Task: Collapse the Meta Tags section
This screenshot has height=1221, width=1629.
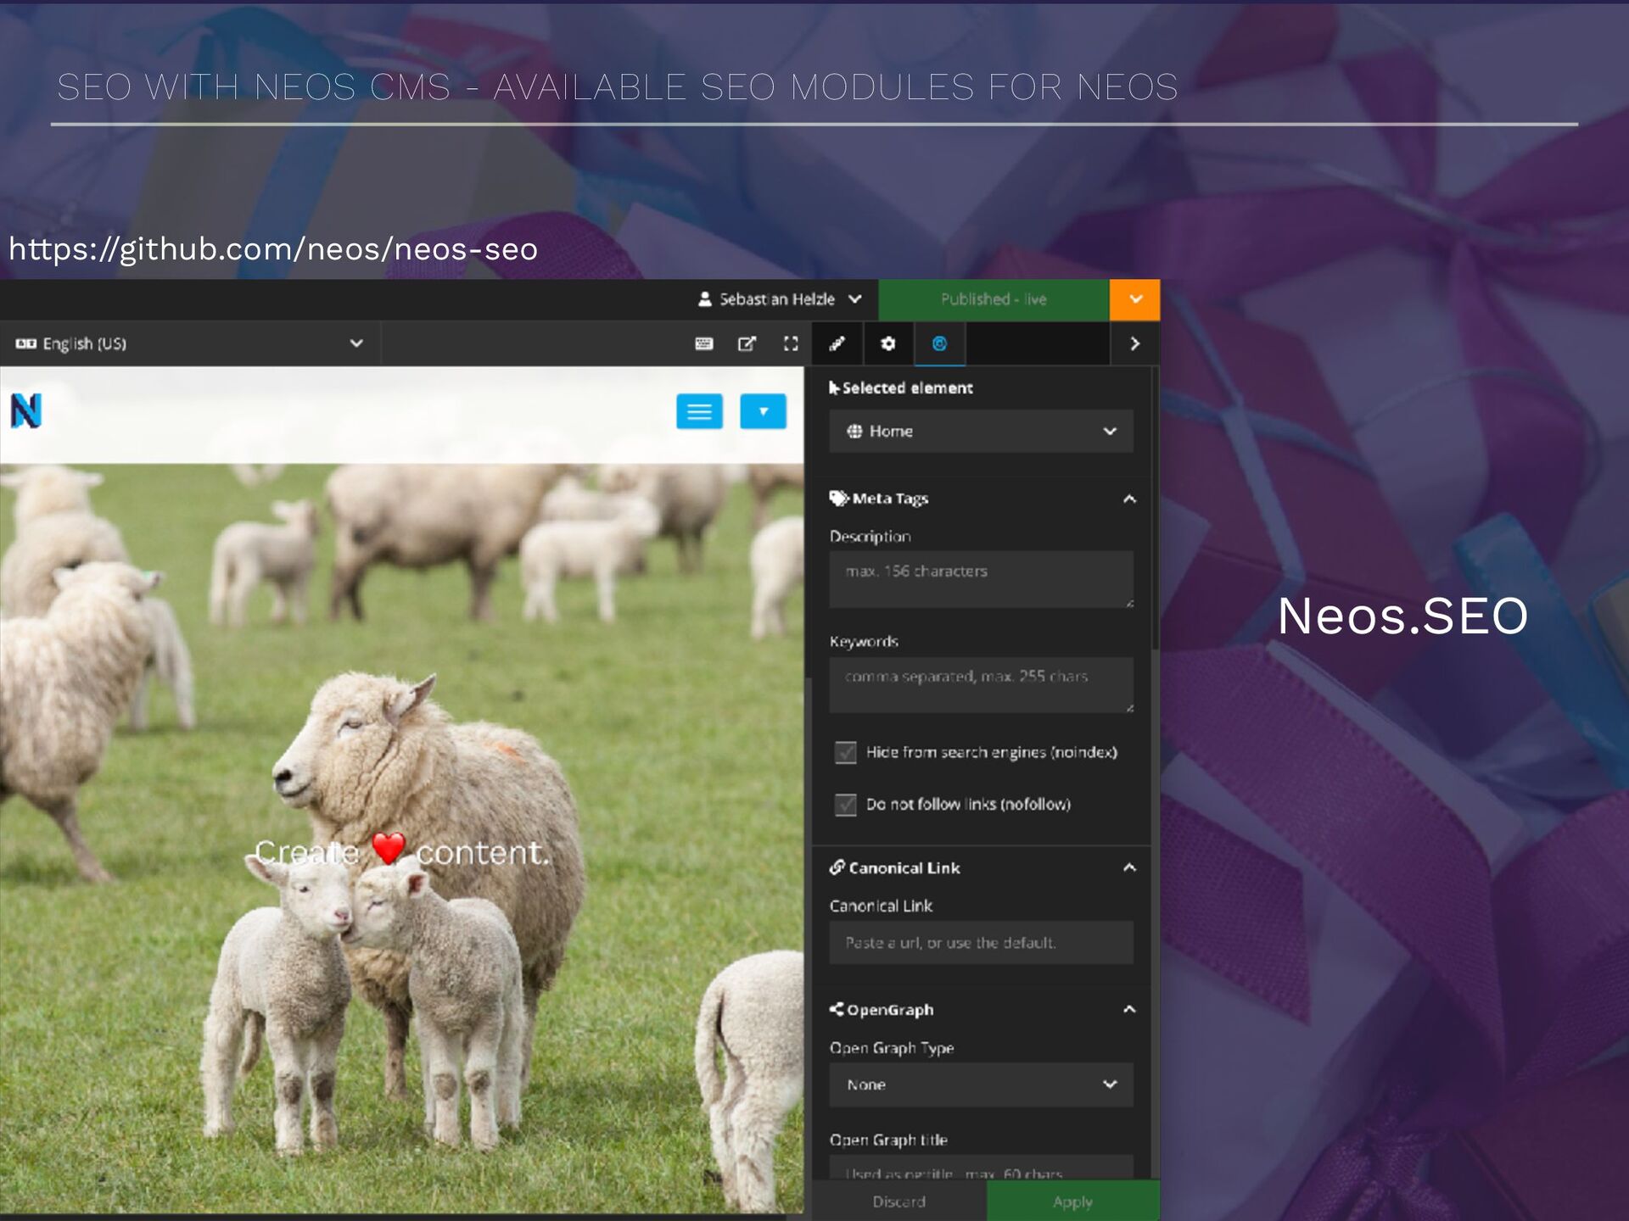Action: pos(1129,499)
